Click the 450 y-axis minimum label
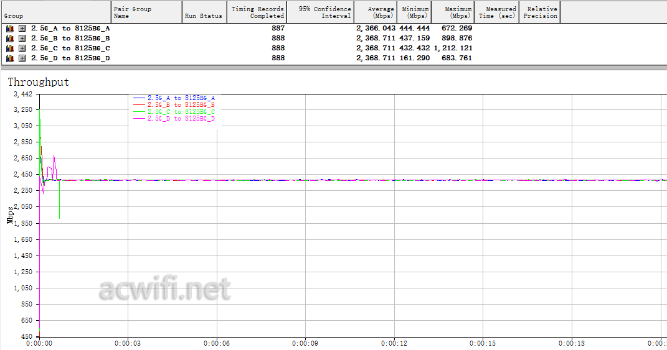Viewport: 667px width, 350px height. coord(26,336)
